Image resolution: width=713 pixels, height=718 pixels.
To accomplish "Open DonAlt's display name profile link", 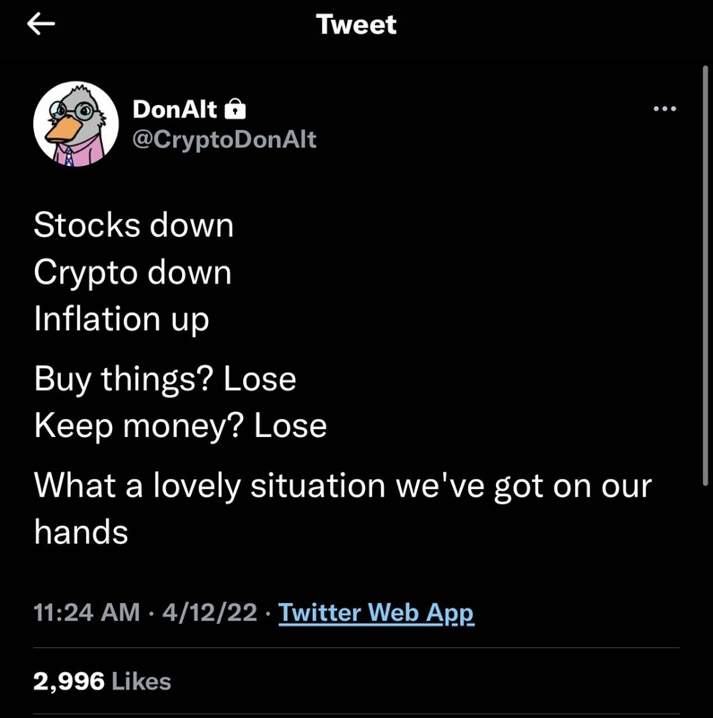I will click(x=176, y=109).
